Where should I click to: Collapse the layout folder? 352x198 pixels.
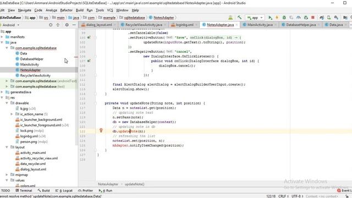pos(7,147)
